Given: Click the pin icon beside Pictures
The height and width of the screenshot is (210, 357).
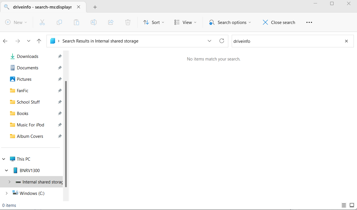Looking at the screenshot, I should coord(60,79).
